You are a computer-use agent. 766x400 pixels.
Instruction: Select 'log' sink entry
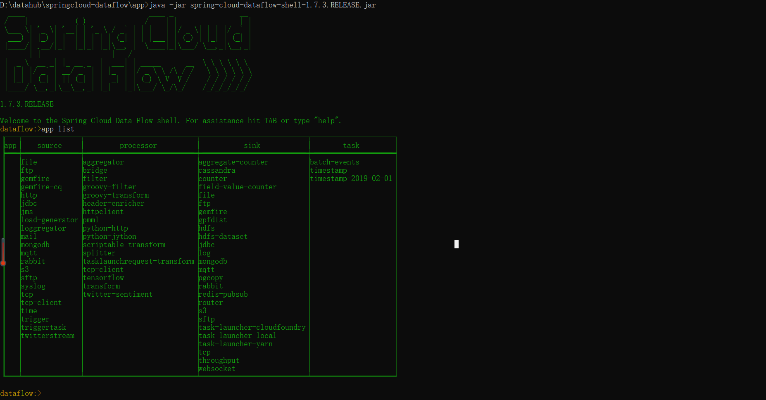[x=205, y=253]
